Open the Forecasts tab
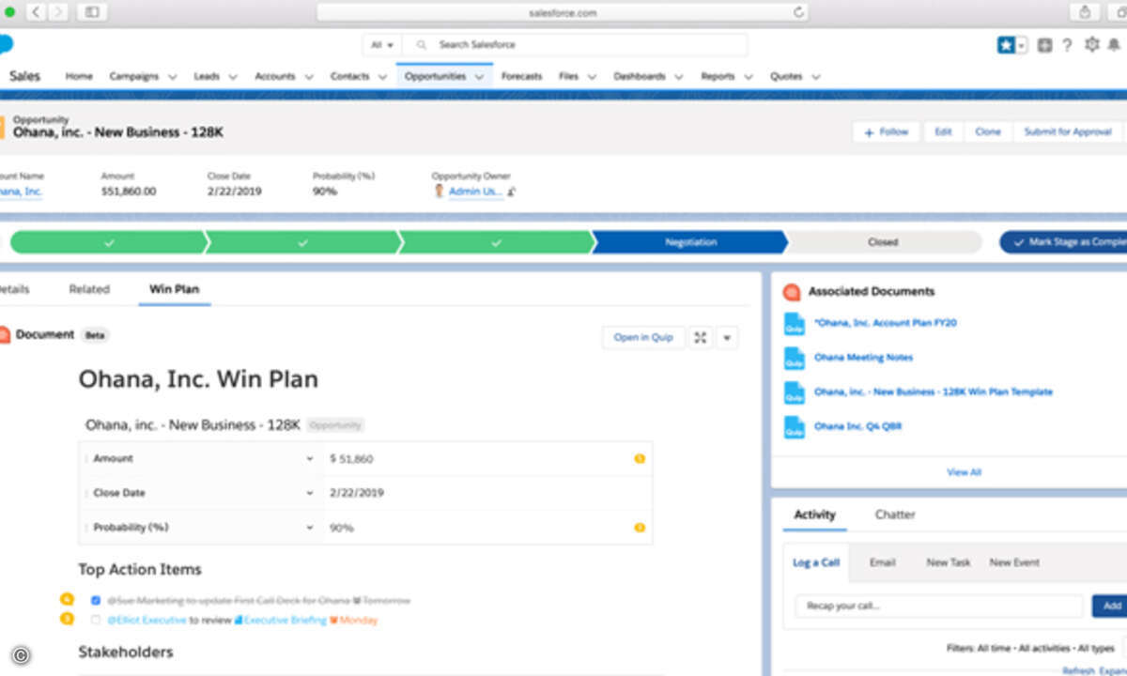This screenshot has width=1127, height=676. coord(521,76)
